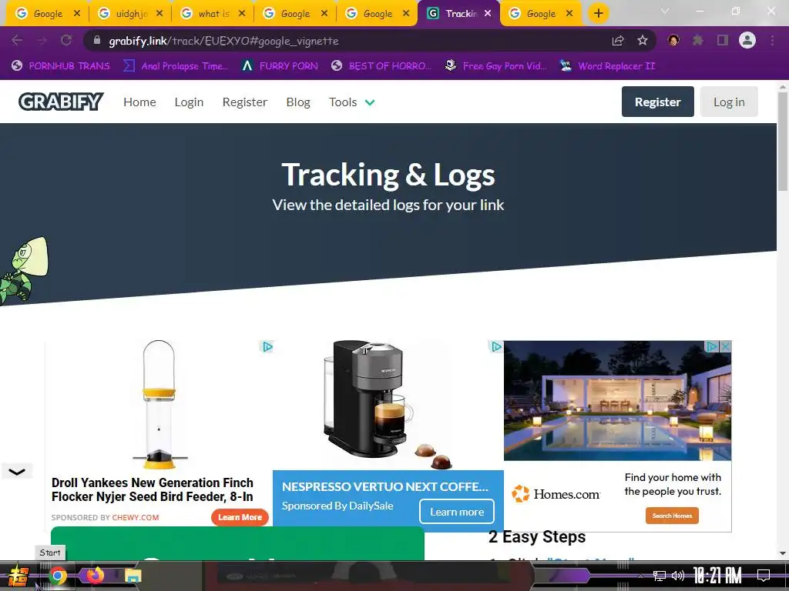Bookmark this page with star icon
The height and width of the screenshot is (591, 789).
[643, 41]
